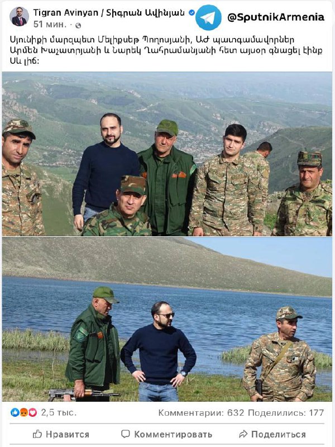Click the Поделиться button
This screenshot has height=447, width=335.
[x=272, y=434]
